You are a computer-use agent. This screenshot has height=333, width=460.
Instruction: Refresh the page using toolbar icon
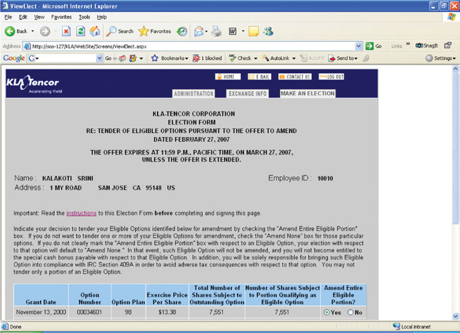click(80, 31)
